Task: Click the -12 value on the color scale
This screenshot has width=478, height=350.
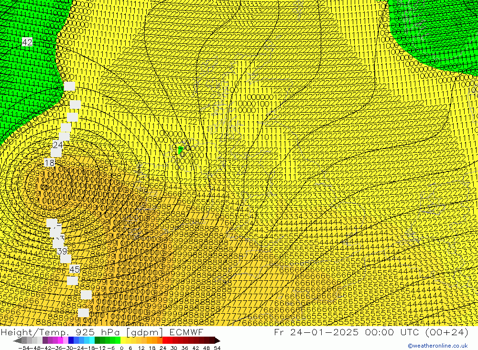Action: (x=100, y=348)
